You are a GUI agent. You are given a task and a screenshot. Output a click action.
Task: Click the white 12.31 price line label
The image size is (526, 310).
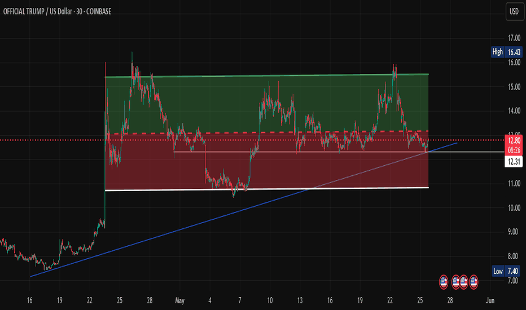[x=514, y=162]
